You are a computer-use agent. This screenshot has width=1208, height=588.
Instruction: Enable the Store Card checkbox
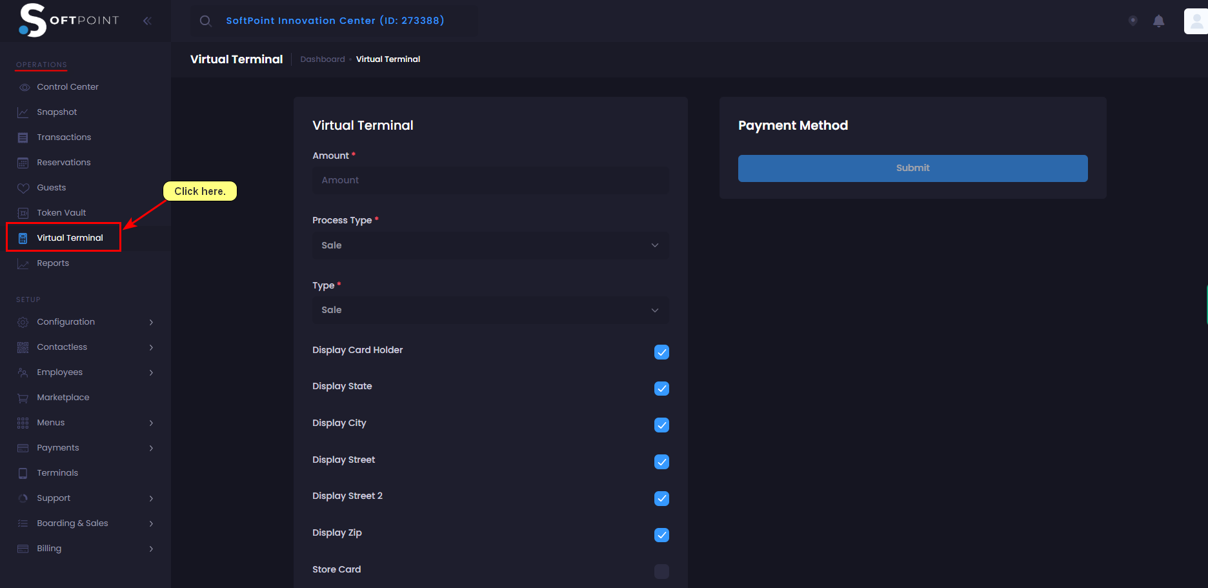[x=661, y=571]
